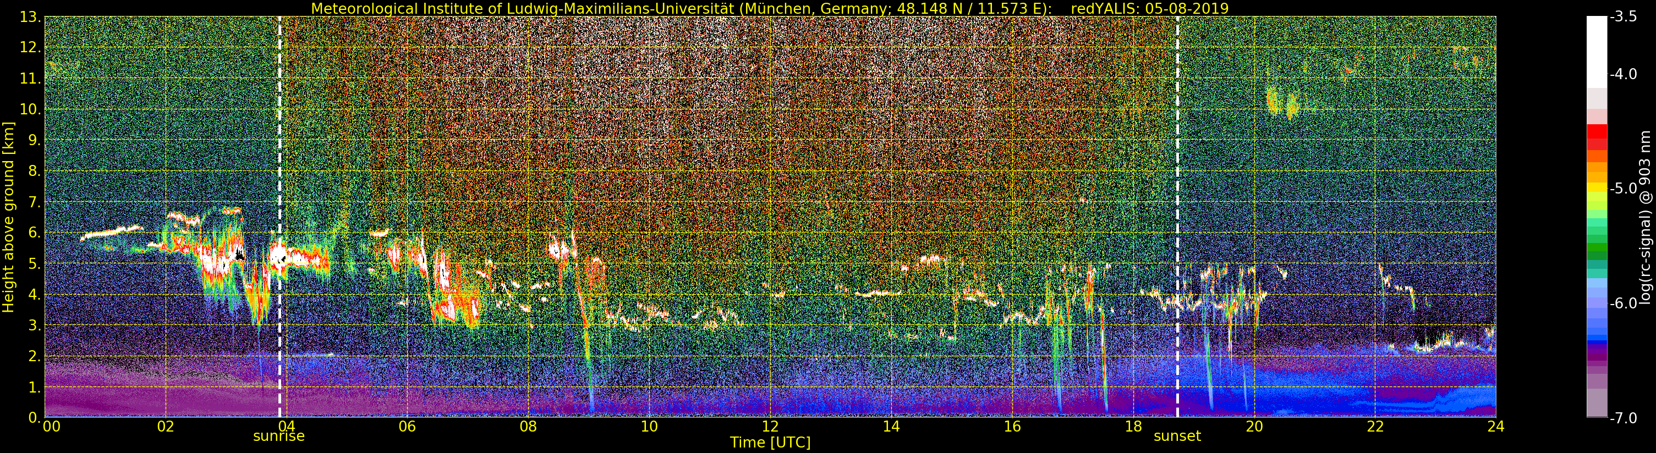The image size is (1656, 453).
Task: Click the dashed white sunrise marker line
Action: tap(279, 217)
